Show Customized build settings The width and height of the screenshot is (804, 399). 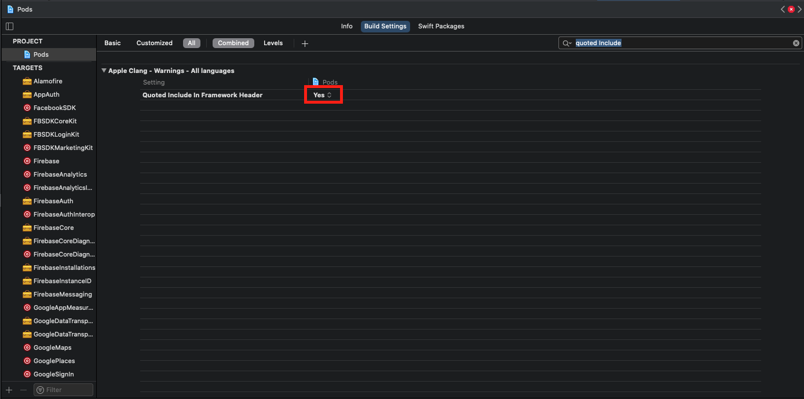coord(154,43)
